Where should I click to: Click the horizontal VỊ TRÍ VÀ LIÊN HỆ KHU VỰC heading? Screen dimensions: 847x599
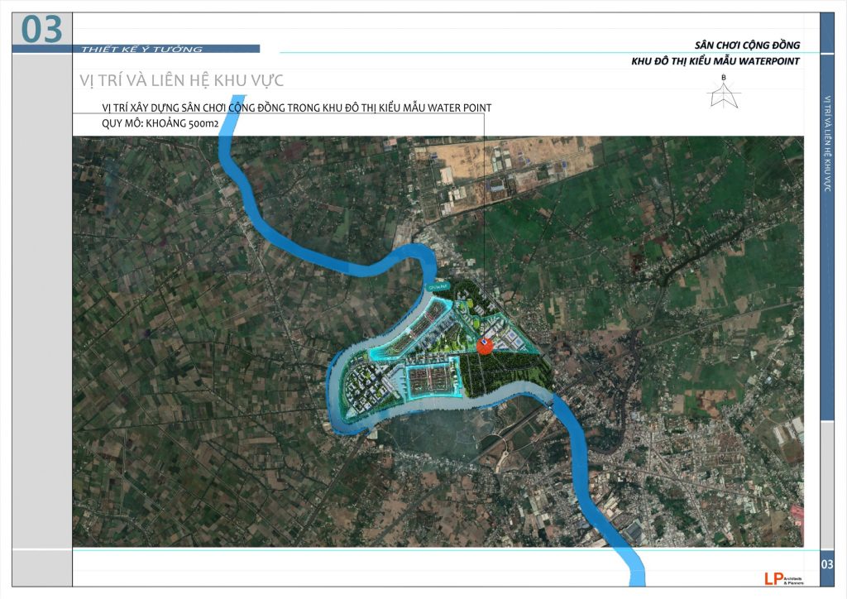(180, 79)
